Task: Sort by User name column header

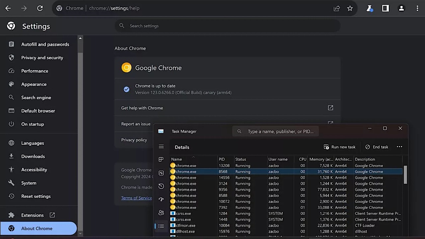Action: [x=281, y=159]
